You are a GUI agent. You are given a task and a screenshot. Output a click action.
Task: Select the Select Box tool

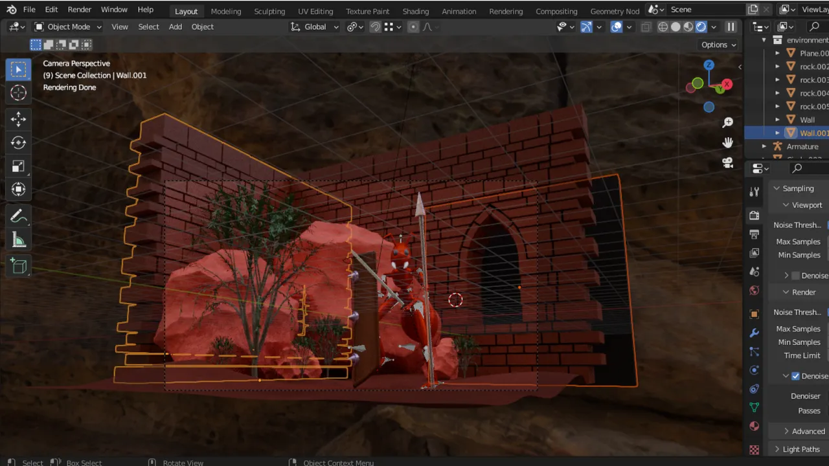click(x=18, y=69)
